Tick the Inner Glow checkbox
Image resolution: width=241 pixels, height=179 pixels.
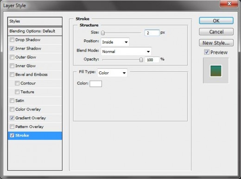point(12,66)
